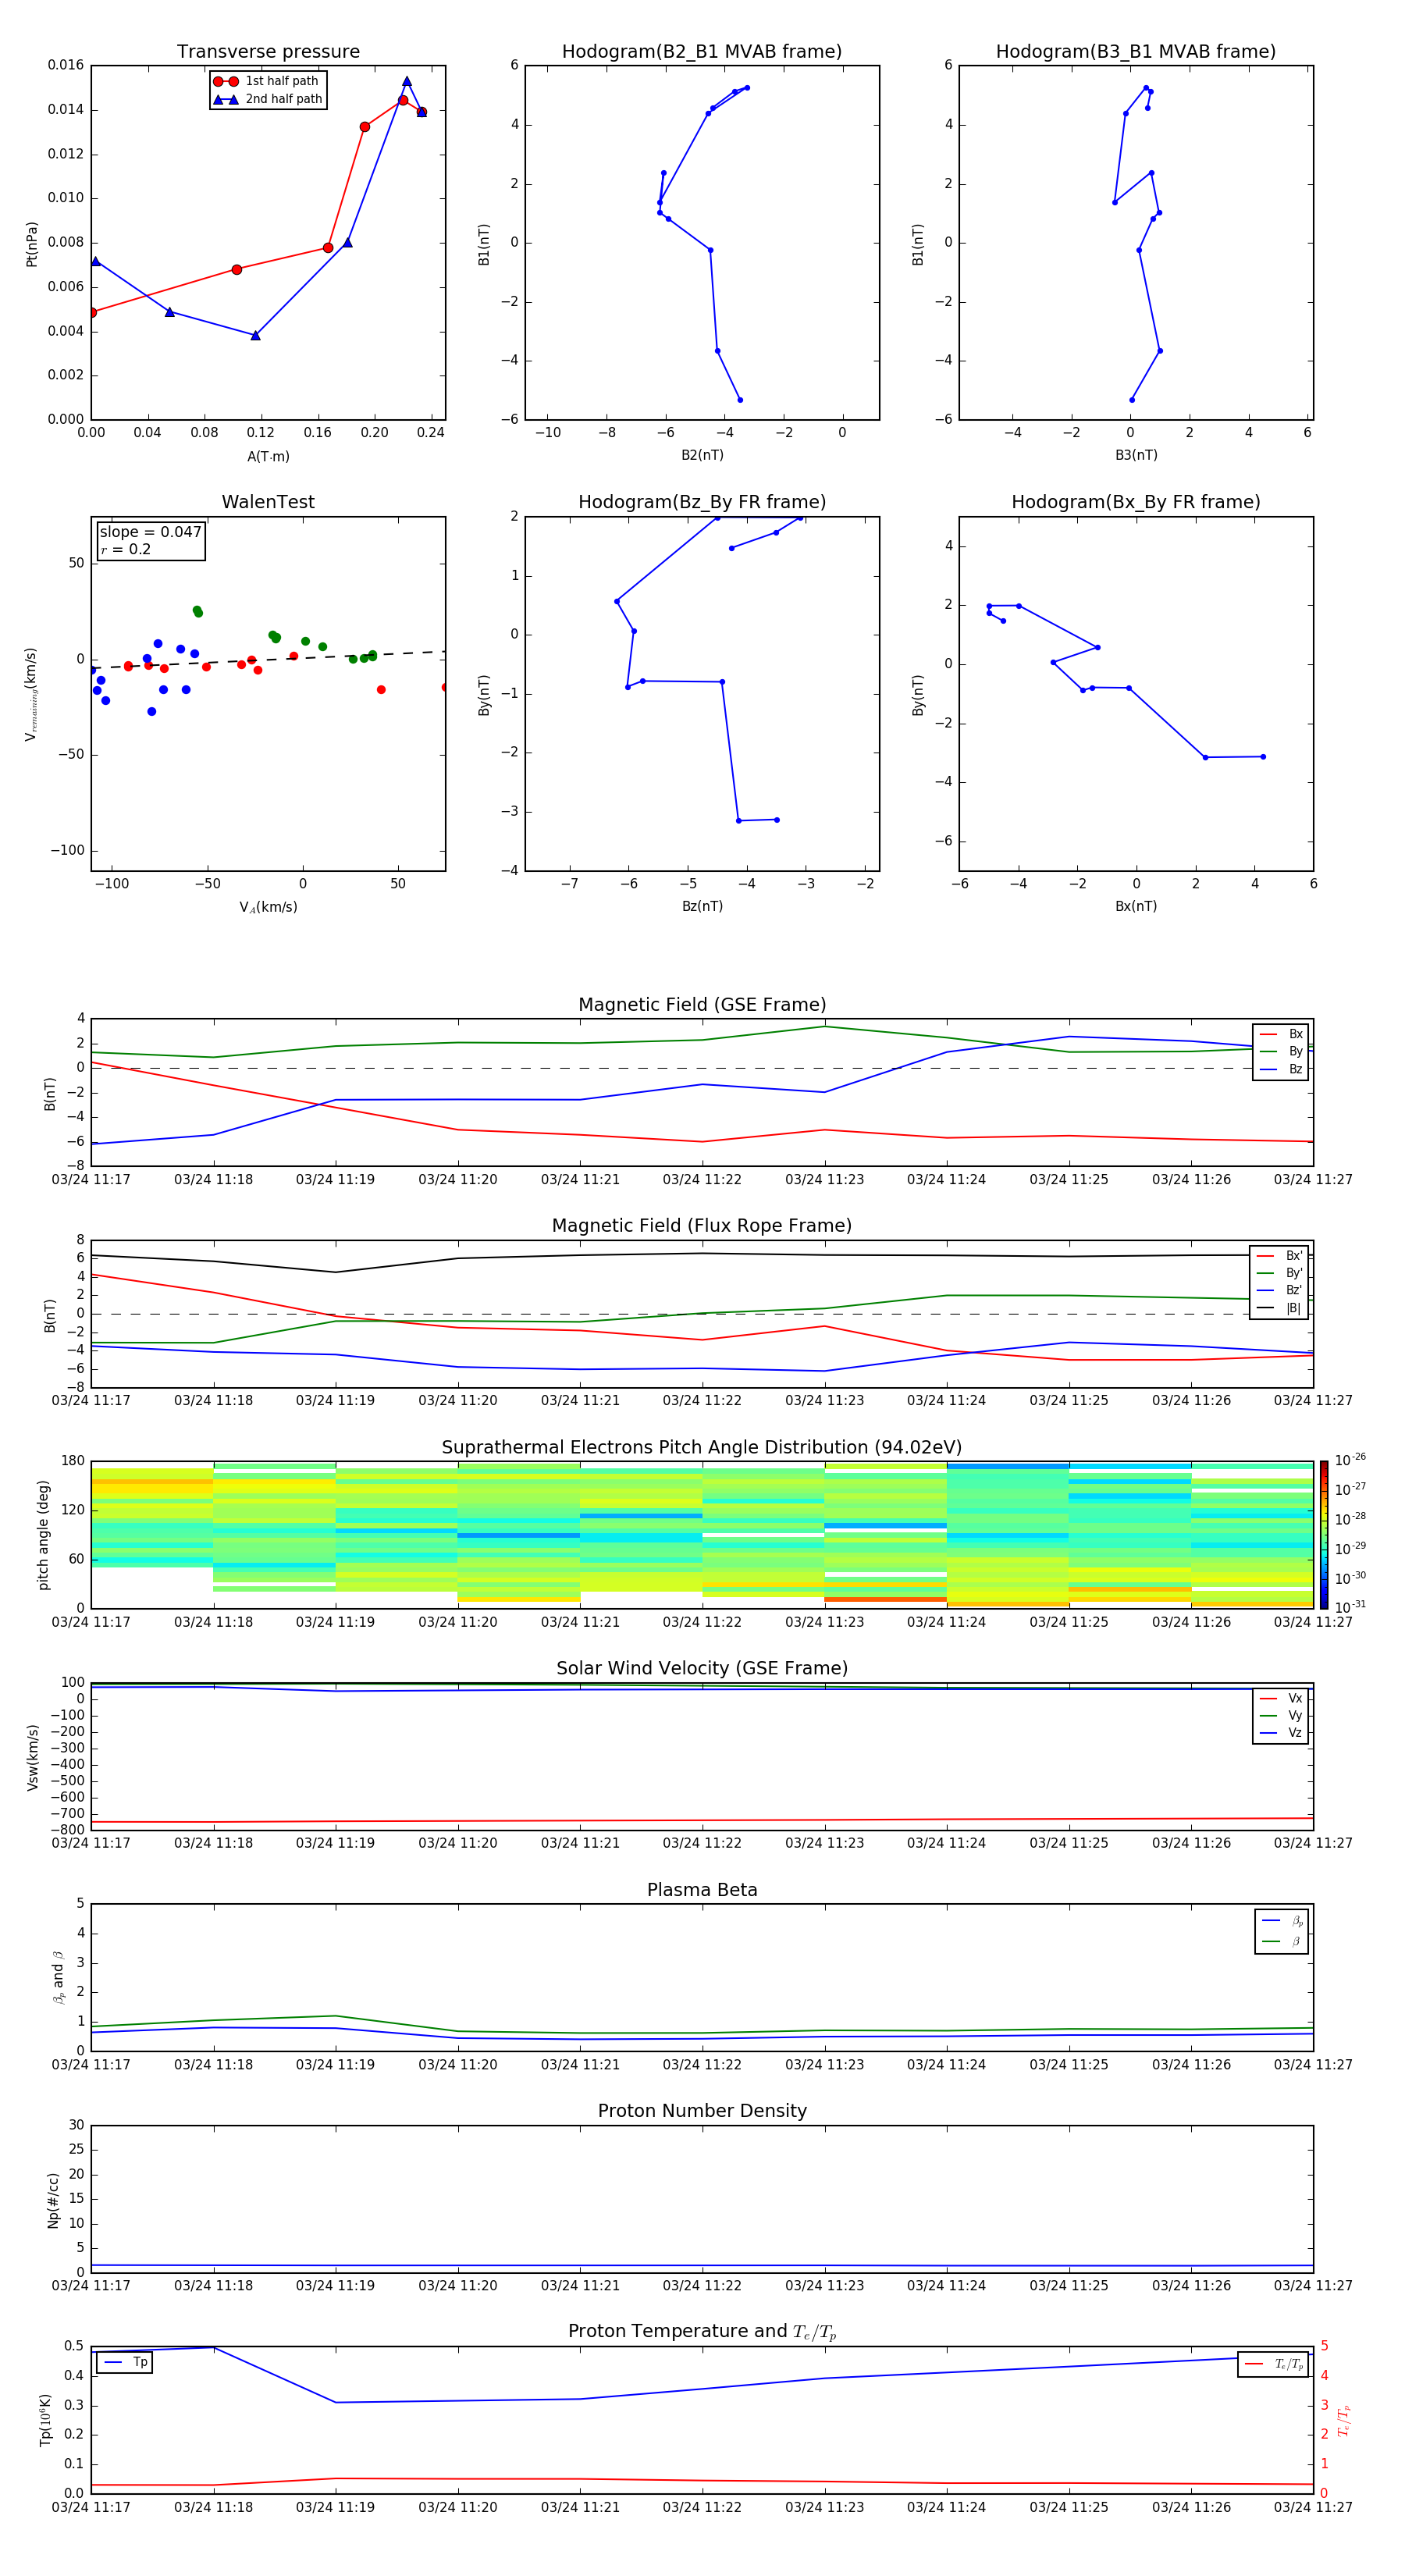The height and width of the screenshot is (2576, 1405).
Task: Select the βp entry in Plasma Beta legend
Action: pos(1283,1921)
